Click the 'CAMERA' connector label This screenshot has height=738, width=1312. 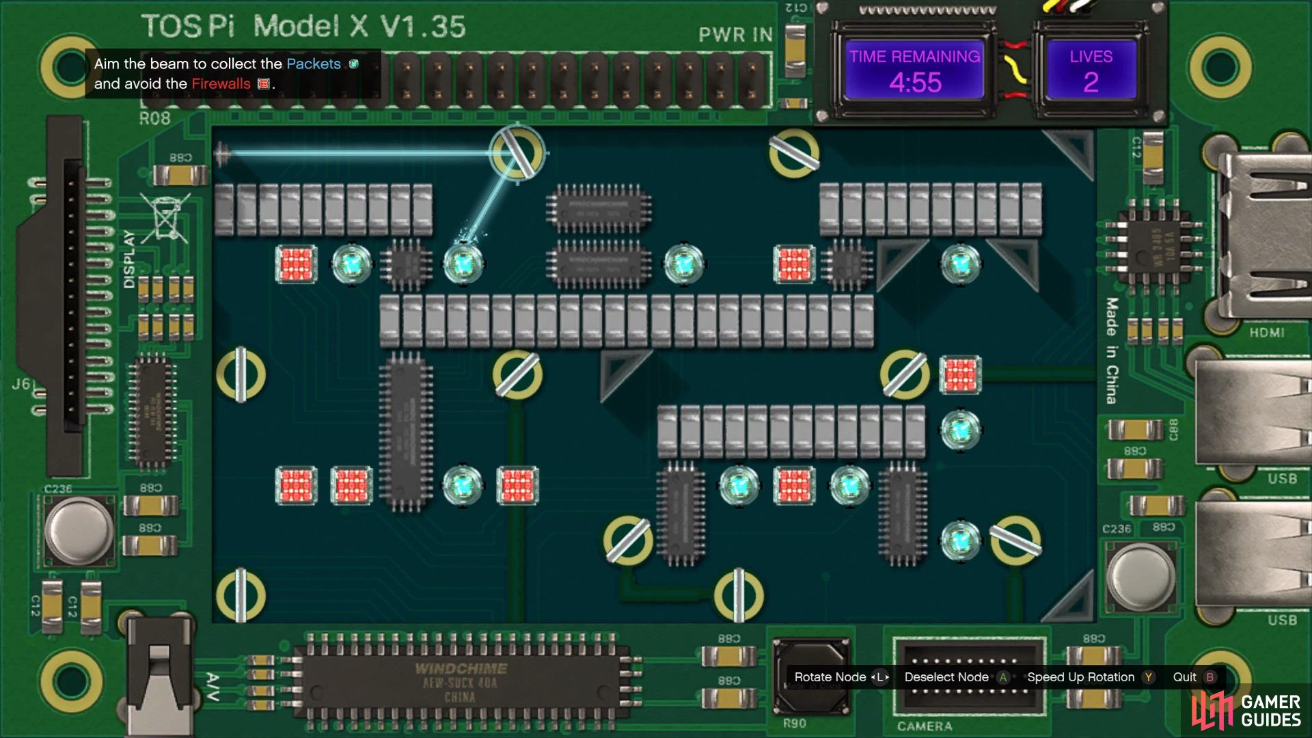click(925, 726)
